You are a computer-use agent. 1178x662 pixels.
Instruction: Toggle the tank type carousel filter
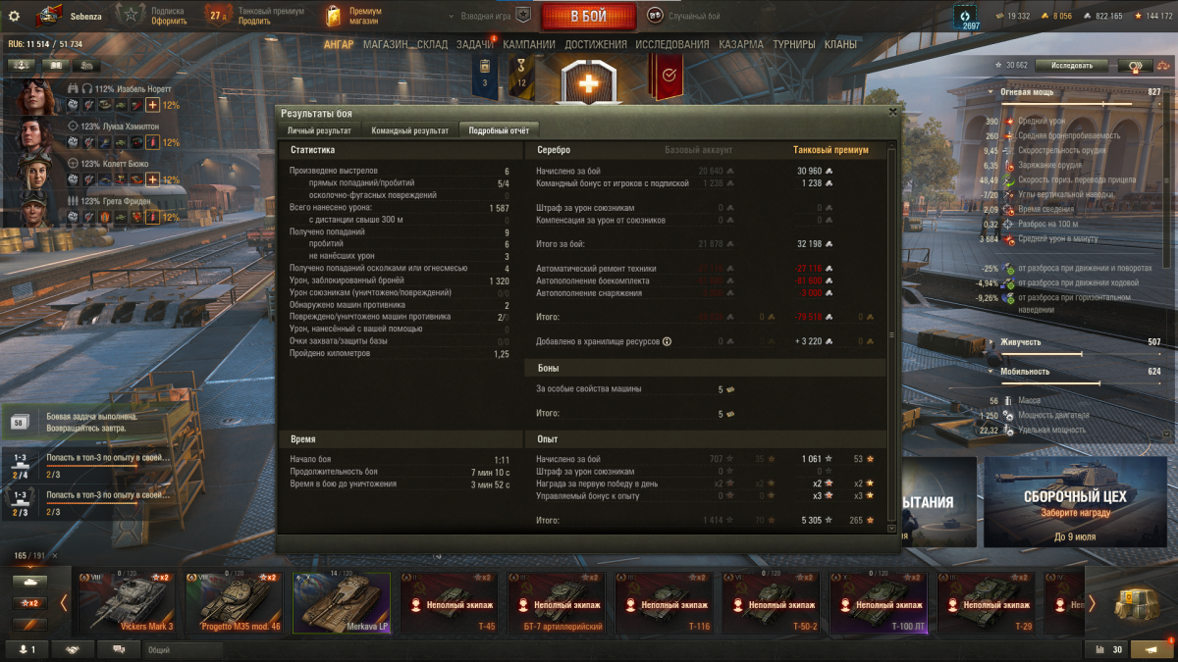[x=29, y=582]
